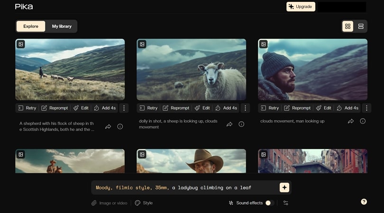Open the cowboy on horse thumbnail
The width and height of the screenshot is (384, 213).
(x=70, y=161)
